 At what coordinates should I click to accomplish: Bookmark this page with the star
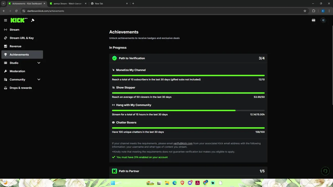tap(305, 11)
